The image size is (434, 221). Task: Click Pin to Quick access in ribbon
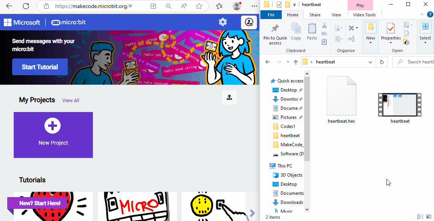pyautogui.click(x=275, y=34)
